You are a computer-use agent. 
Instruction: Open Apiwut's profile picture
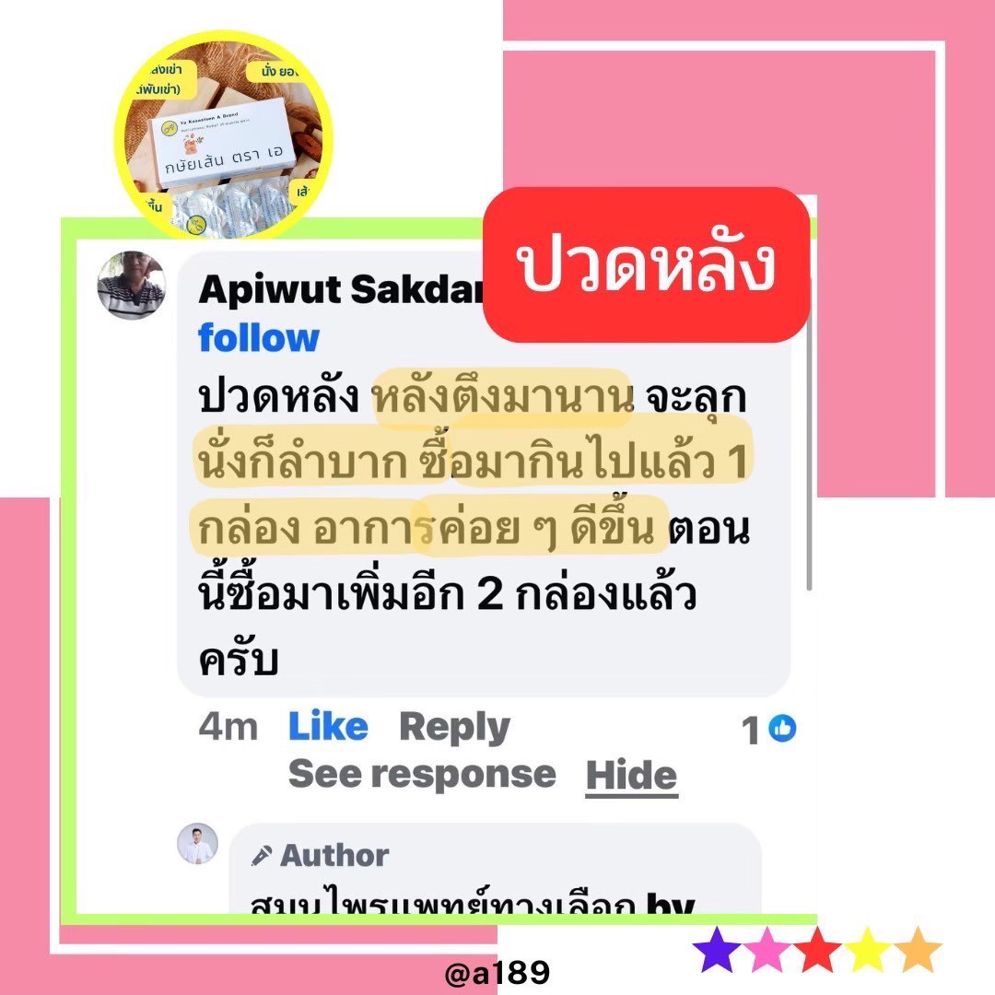point(132,285)
